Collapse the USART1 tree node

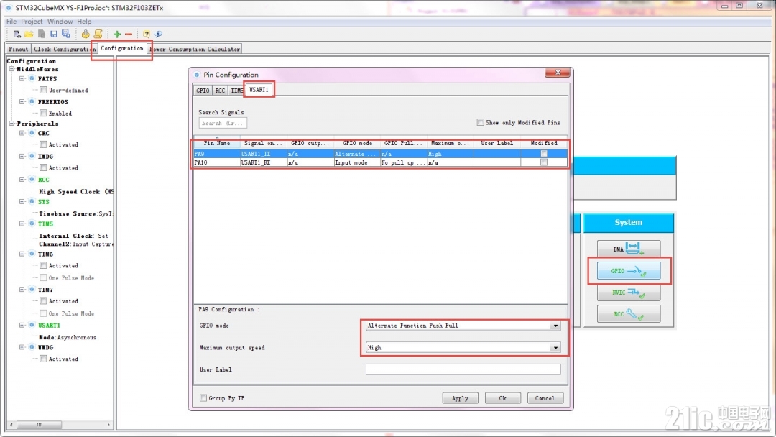click(x=22, y=325)
